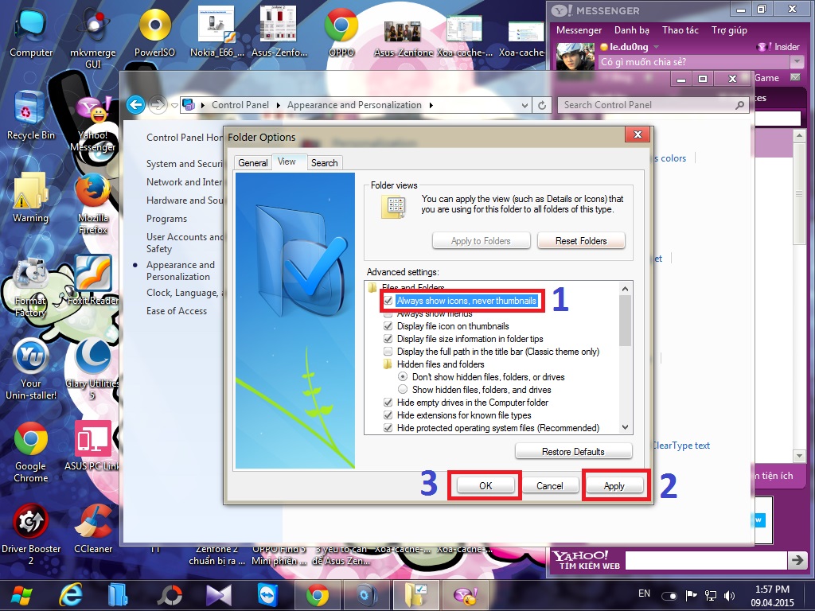815x611 pixels.
Task: Open the Thao tác menu in Messenger
Action: tap(680, 29)
